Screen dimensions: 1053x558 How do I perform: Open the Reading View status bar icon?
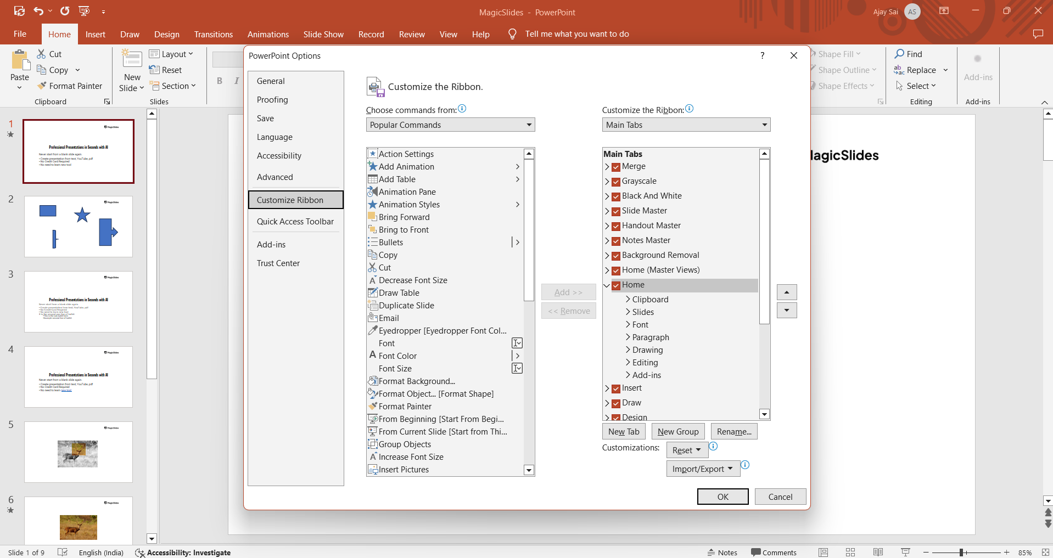point(878,552)
